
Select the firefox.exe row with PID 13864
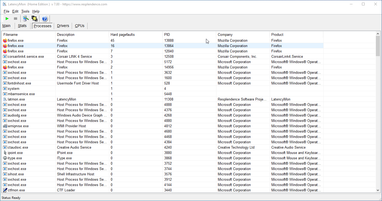pyautogui.click(x=163, y=46)
